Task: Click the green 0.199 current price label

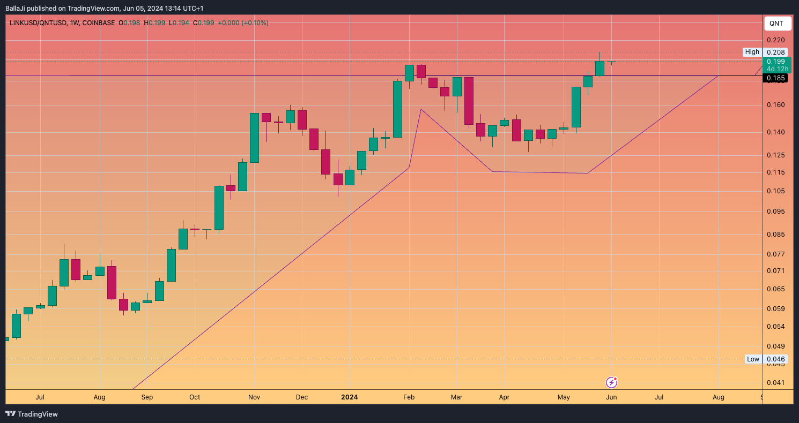Action: click(776, 61)
